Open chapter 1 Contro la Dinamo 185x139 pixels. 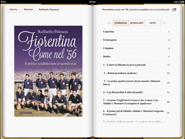point(136,65)
